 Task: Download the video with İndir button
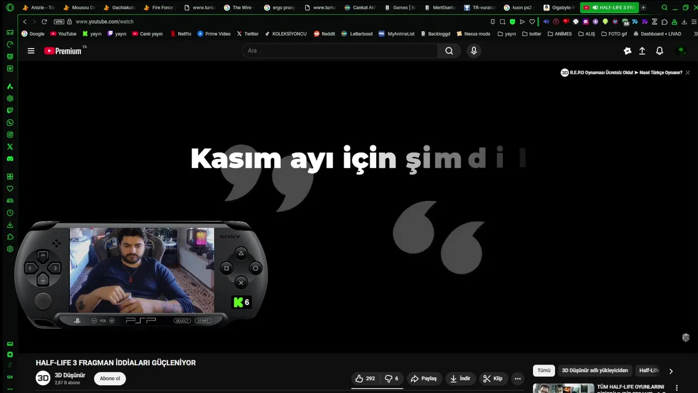[x=460, y=378]
